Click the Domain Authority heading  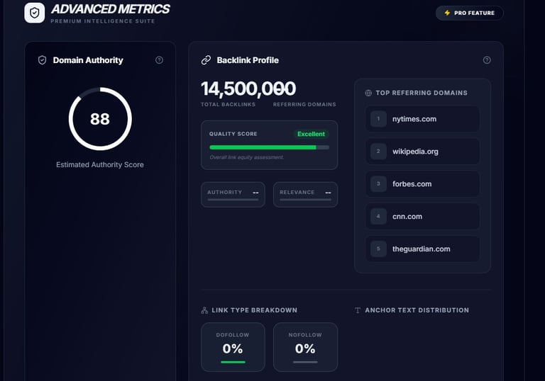88,60
